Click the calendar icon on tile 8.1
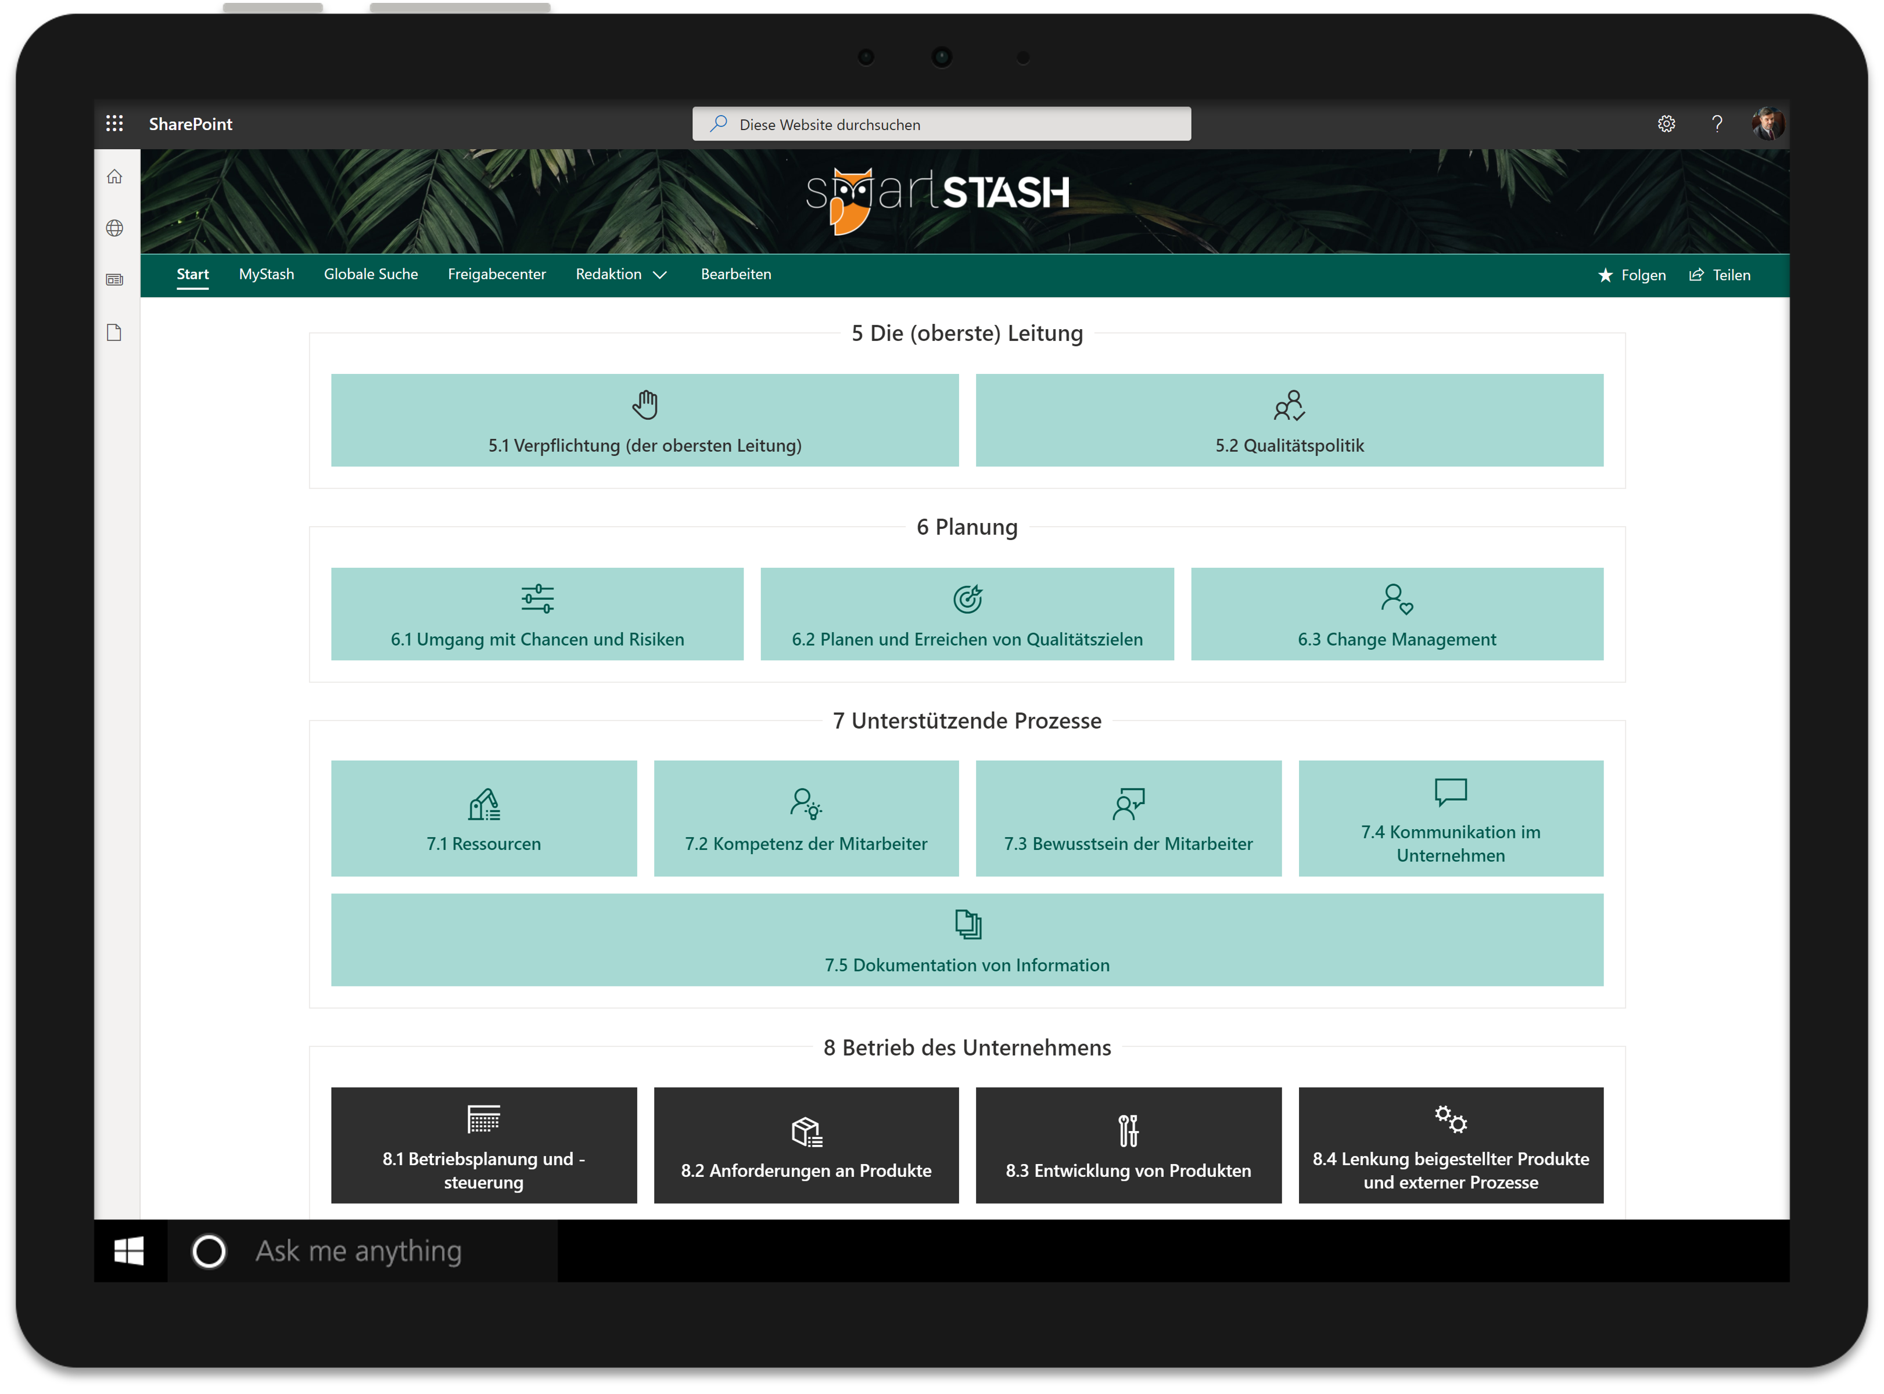Viewport: 1884px width, 1394px height. click(484, 1119)
